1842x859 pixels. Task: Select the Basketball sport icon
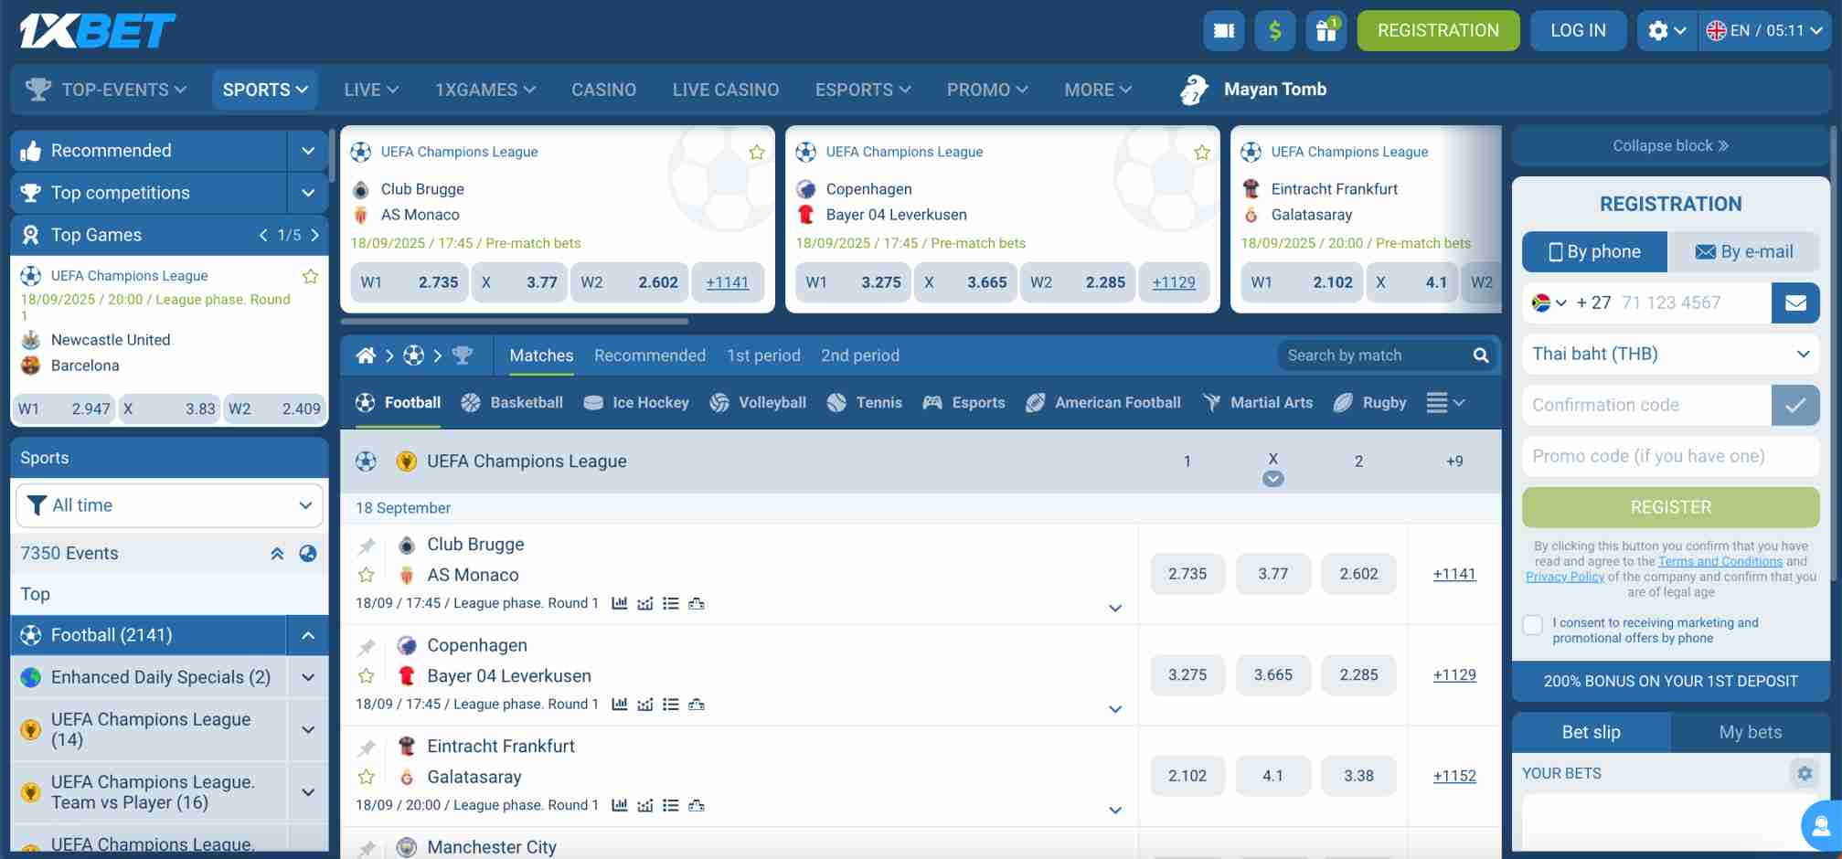[x=472, y=402]
